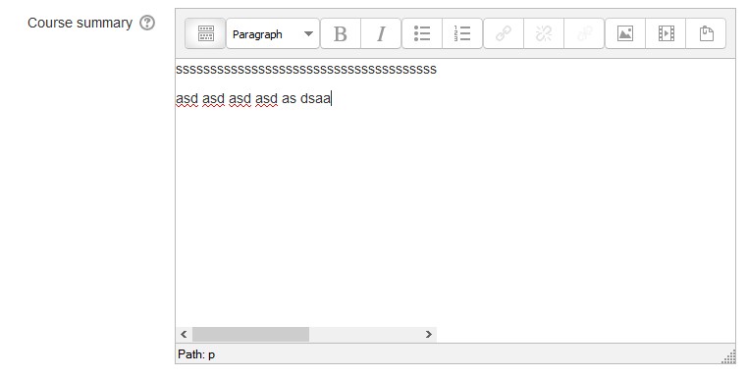This screenshot has width=747, height=378.
Task: Click the insert link icon
Action: pyautogui.click(x=504, y=33)
